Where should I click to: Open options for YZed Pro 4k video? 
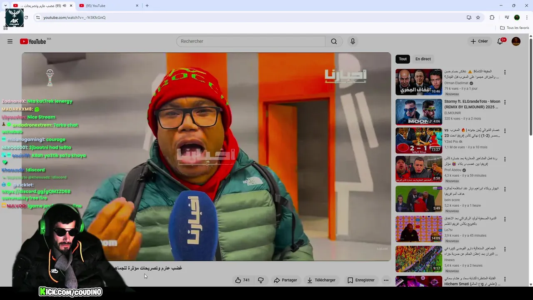505,131
